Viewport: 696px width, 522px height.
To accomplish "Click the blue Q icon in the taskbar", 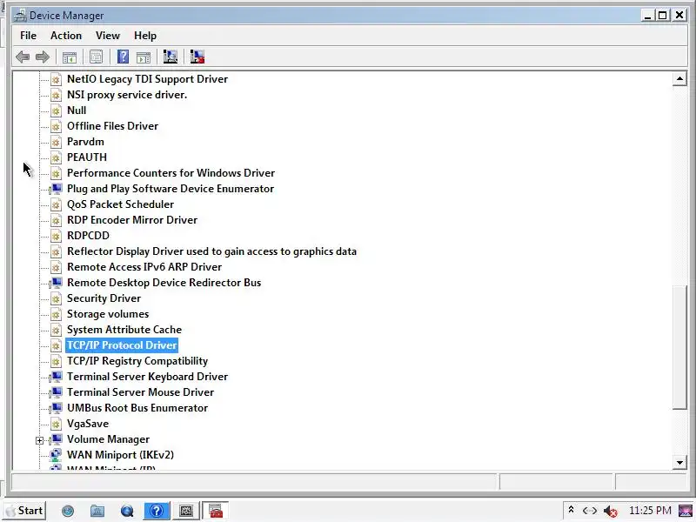I will [x=127, y=512].
